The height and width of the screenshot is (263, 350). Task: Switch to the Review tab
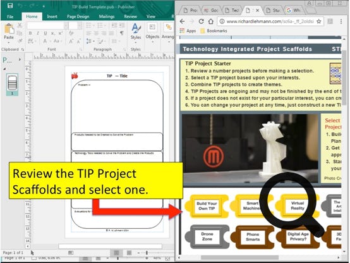coord(130,16)
